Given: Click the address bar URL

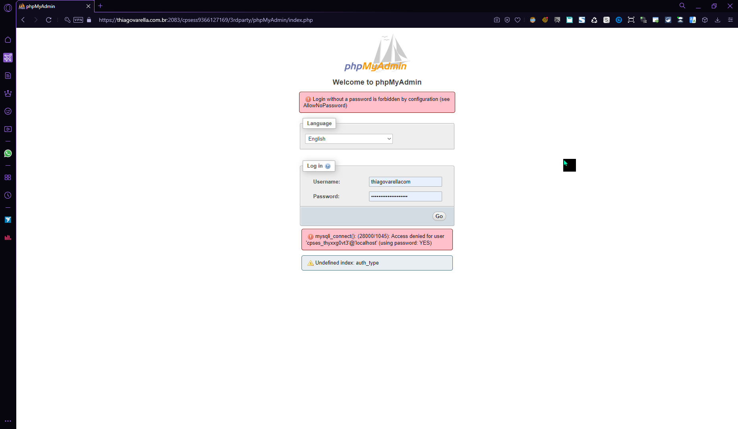Looking at the screenshot, I should (206, 20).
